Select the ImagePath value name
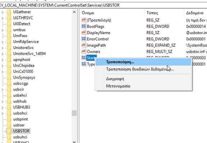 pyautogui.click(x=96, y=45)
